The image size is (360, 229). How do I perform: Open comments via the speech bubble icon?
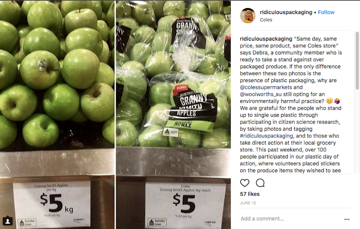pyautogui.click(x=260, y=183)
